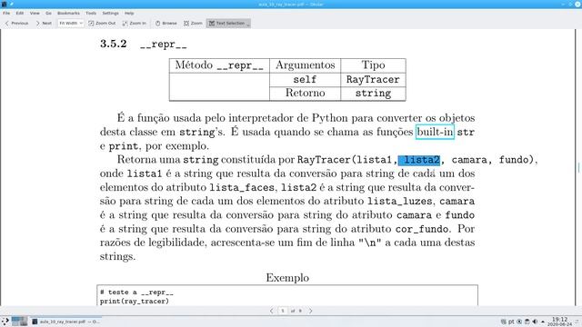Click the 'print(ray_tracer)' code line
The width and height of the screenshot is (582, 327).
(135, 301)
